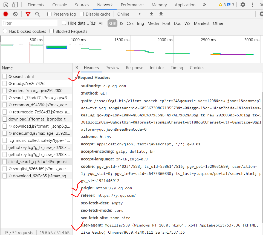Toggle the device toolbar icon

coord(15,5)
